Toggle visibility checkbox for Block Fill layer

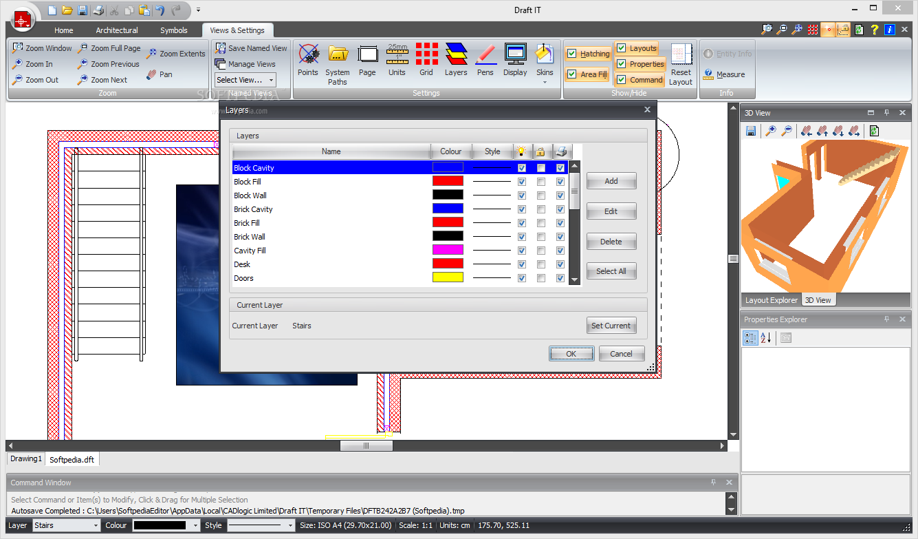click(522, 182)
